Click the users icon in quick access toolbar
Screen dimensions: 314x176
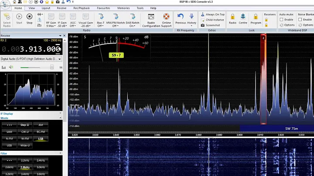[20, 2]
